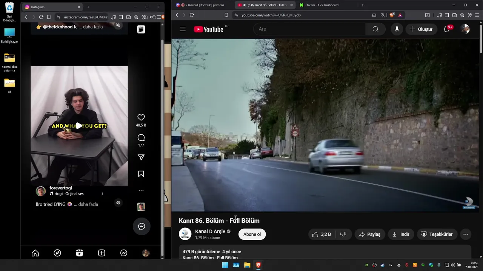Image resolution: width=483 pixels, height=271 pixels.
Task: Open the clapperboard audio icon on top reel
Action: click(x=141, y=29)
